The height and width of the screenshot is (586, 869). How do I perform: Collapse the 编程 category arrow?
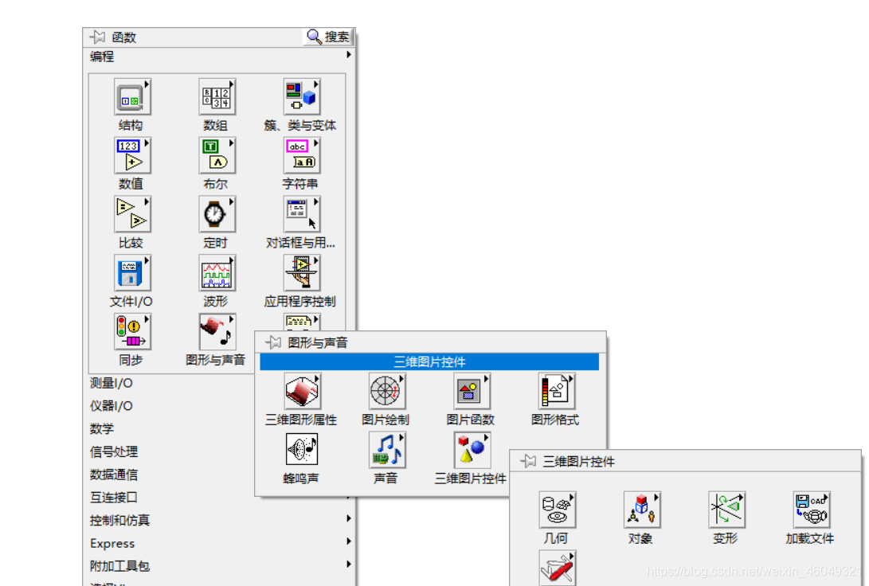tap(349, 55)
